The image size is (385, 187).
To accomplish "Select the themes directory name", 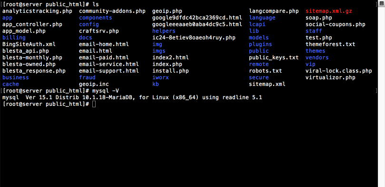I will 316,51.
